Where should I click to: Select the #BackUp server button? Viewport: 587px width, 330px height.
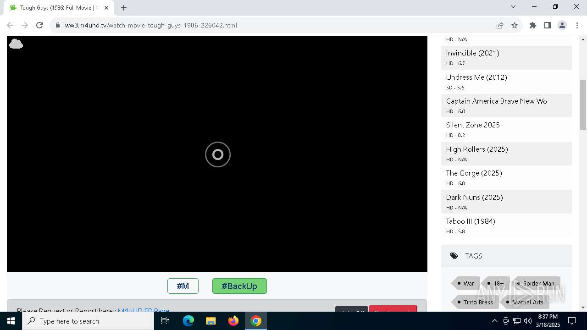point(239,286)
